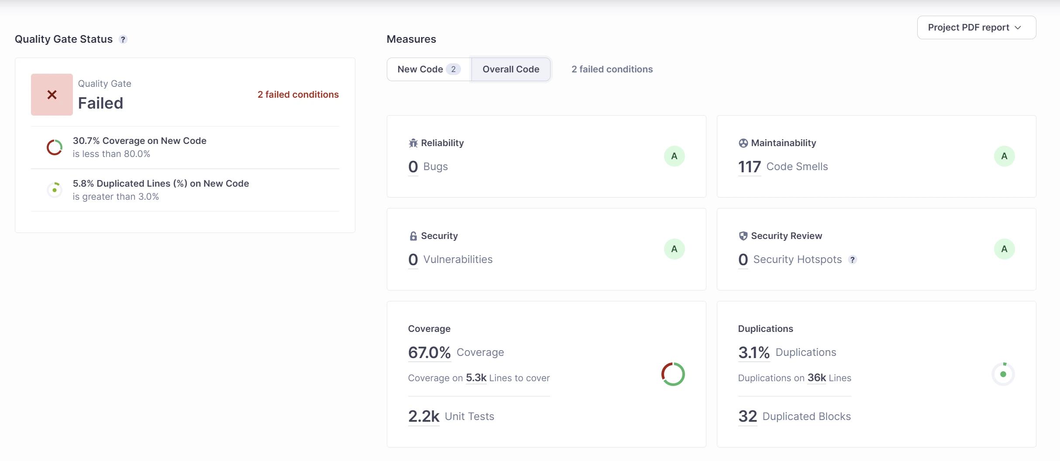This screenshot has width=1060, height=461.
Task: Switch to the New Code tab
Action: point(428,69)
